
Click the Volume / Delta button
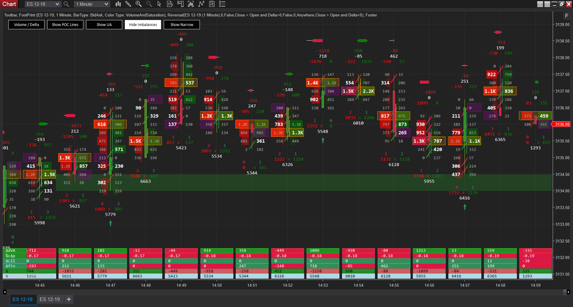26,24
